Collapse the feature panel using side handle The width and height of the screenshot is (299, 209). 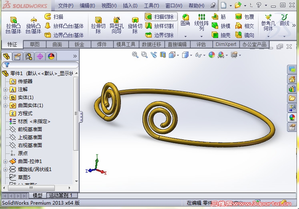tap(81, 117)
